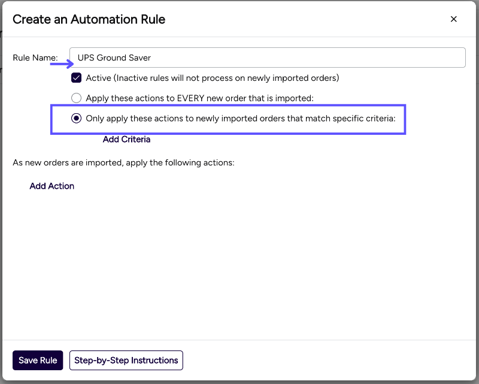Click the "As new orders are imported" text
The image size is (479, 384).
point(123,162)
